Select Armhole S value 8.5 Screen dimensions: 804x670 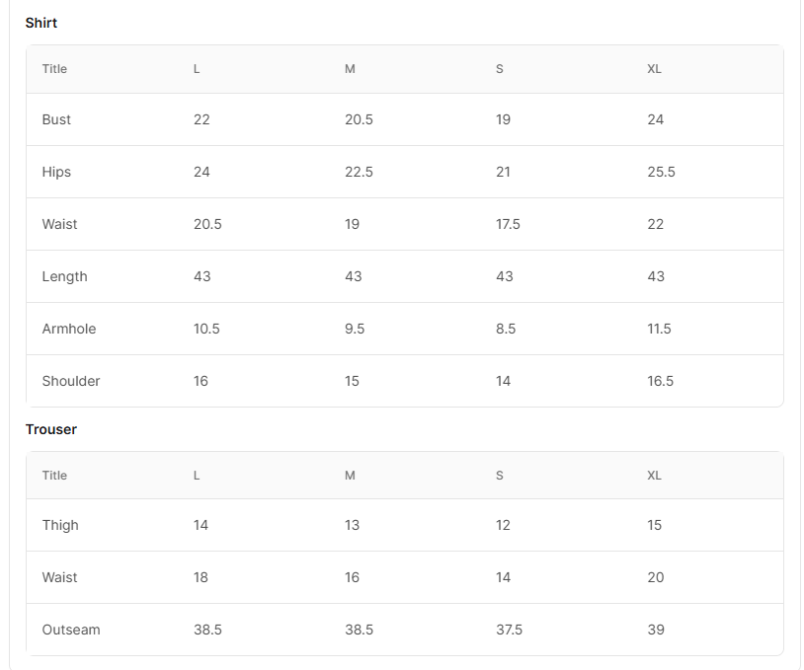coord(506,329)
